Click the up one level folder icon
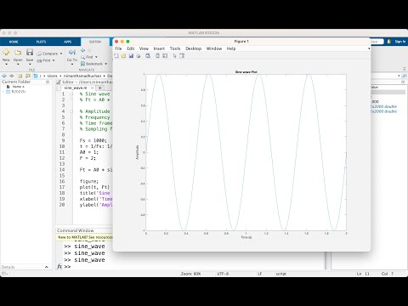This screenshot has height=306, width=408. (x=20, y=76)
